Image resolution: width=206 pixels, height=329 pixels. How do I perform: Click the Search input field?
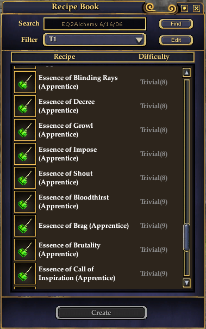coord(95,24)
